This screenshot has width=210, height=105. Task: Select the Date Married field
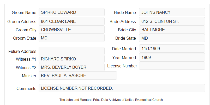(172, 48)
